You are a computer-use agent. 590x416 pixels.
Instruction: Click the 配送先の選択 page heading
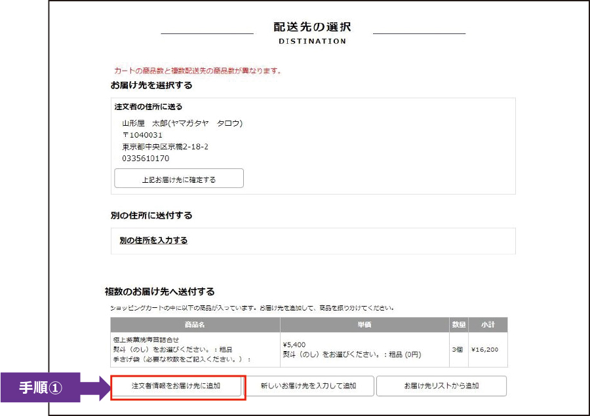[x=313, y=27]
